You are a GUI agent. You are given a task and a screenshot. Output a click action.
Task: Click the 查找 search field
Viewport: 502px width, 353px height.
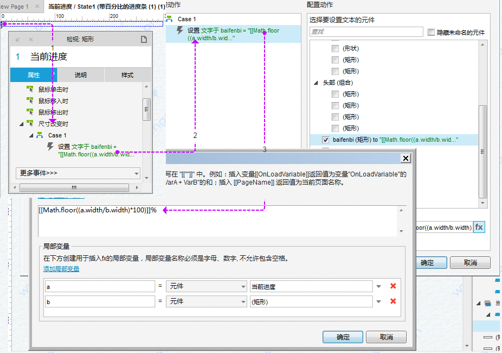pos(366,31)
